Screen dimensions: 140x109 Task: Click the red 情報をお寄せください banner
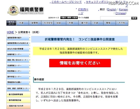80,63
